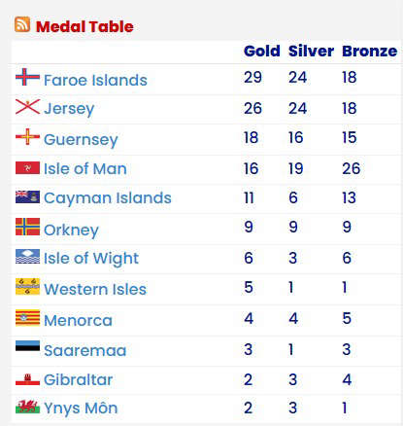Click the Jersey flag icon
The image size is (403, 426).
(x=27, y=107)
